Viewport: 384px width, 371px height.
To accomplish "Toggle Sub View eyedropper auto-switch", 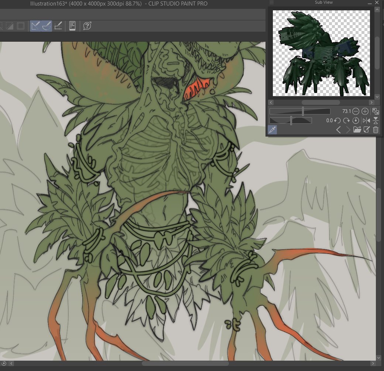I will pos(272,130).
